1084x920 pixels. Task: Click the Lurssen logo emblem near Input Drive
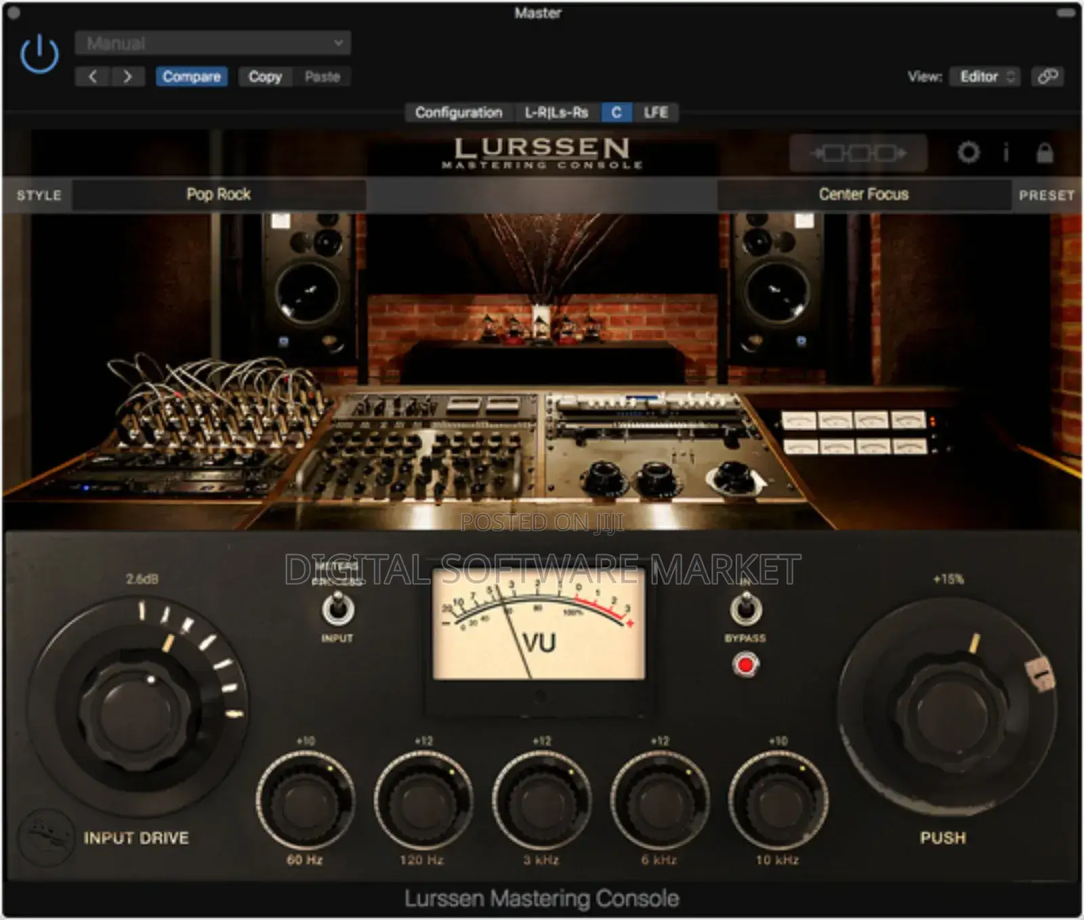[x=45, y=837]
